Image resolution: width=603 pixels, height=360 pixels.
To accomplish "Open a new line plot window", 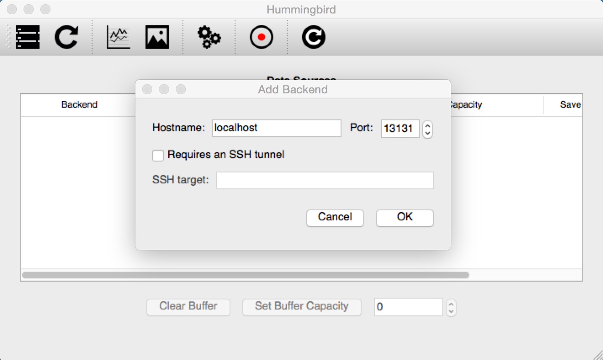I will (x=118, y=37).
